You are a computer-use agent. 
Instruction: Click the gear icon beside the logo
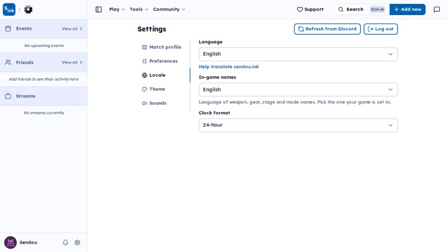coord(28,10)
